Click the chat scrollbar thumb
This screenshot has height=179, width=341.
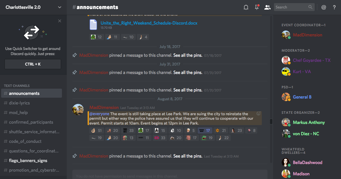(x=271, y=121)
